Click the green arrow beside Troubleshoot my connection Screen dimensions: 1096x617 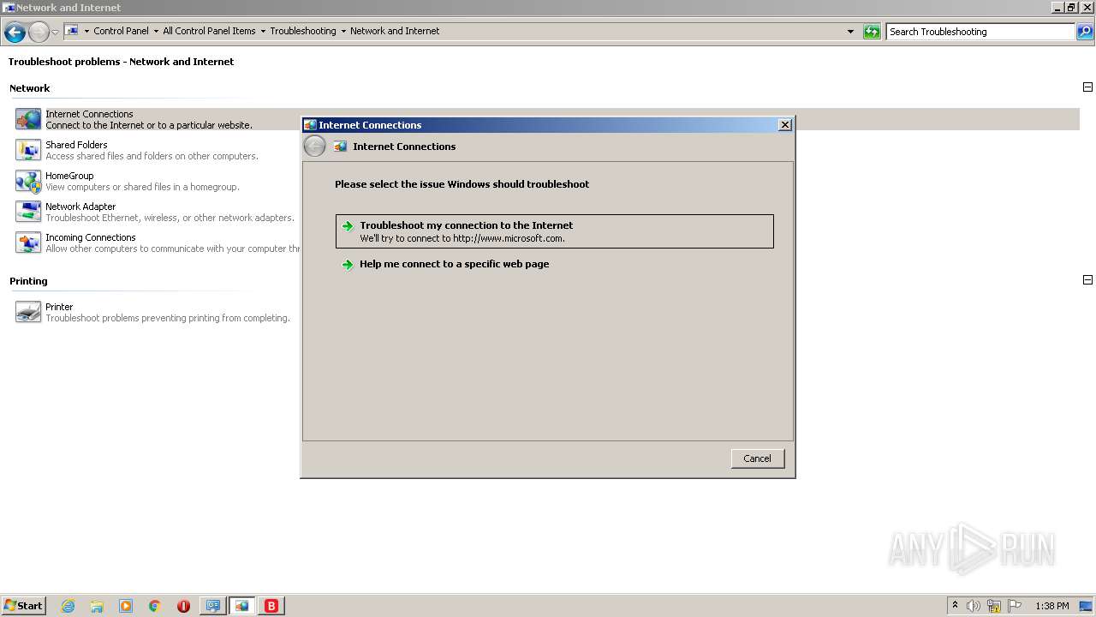click(348, 226)
